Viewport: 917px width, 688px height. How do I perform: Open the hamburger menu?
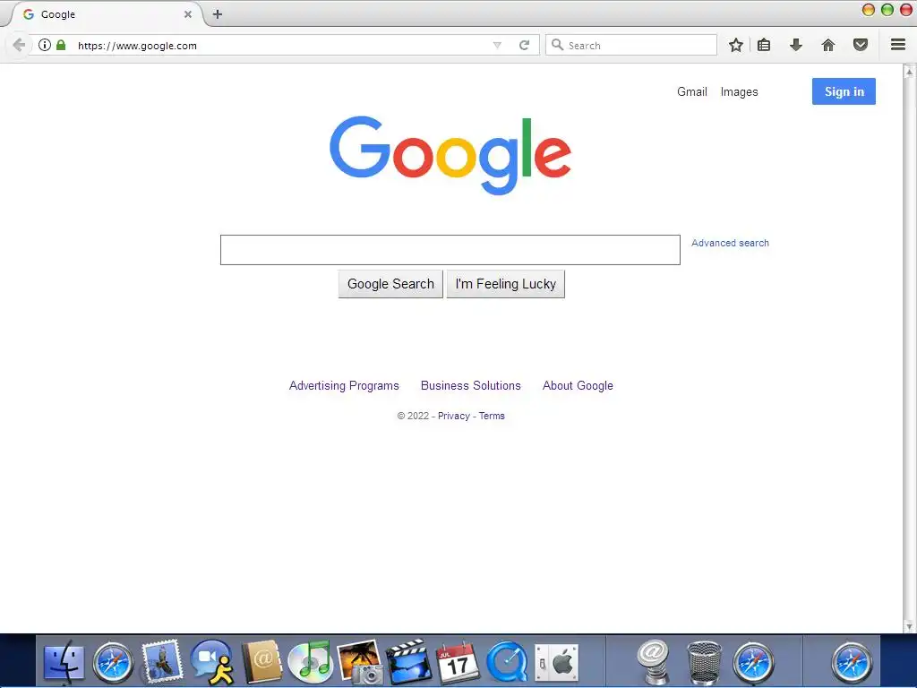coord(898,45)
